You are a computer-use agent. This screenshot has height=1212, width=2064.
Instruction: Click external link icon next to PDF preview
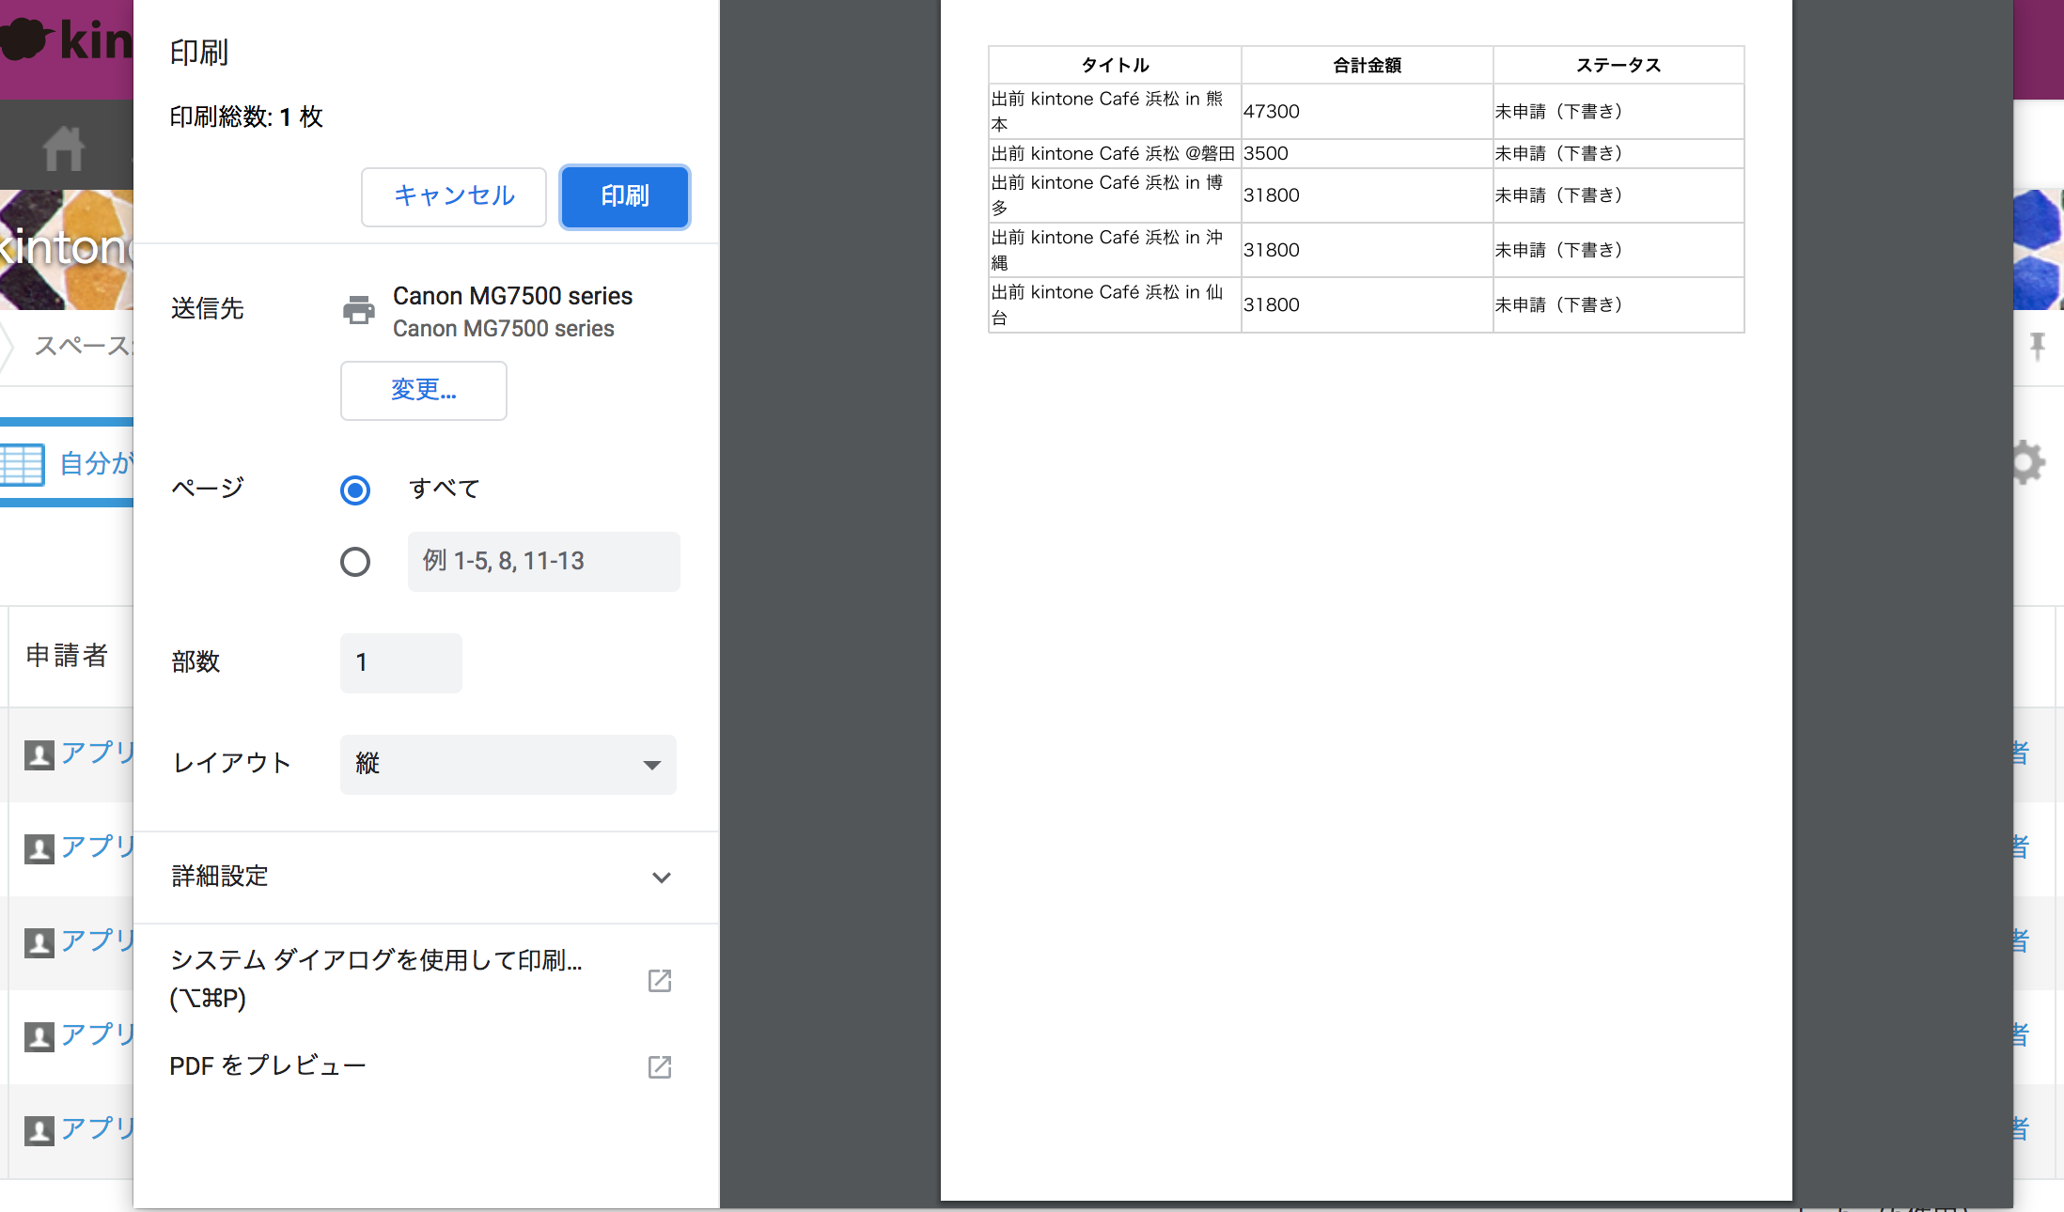[x=660, y=1066]
